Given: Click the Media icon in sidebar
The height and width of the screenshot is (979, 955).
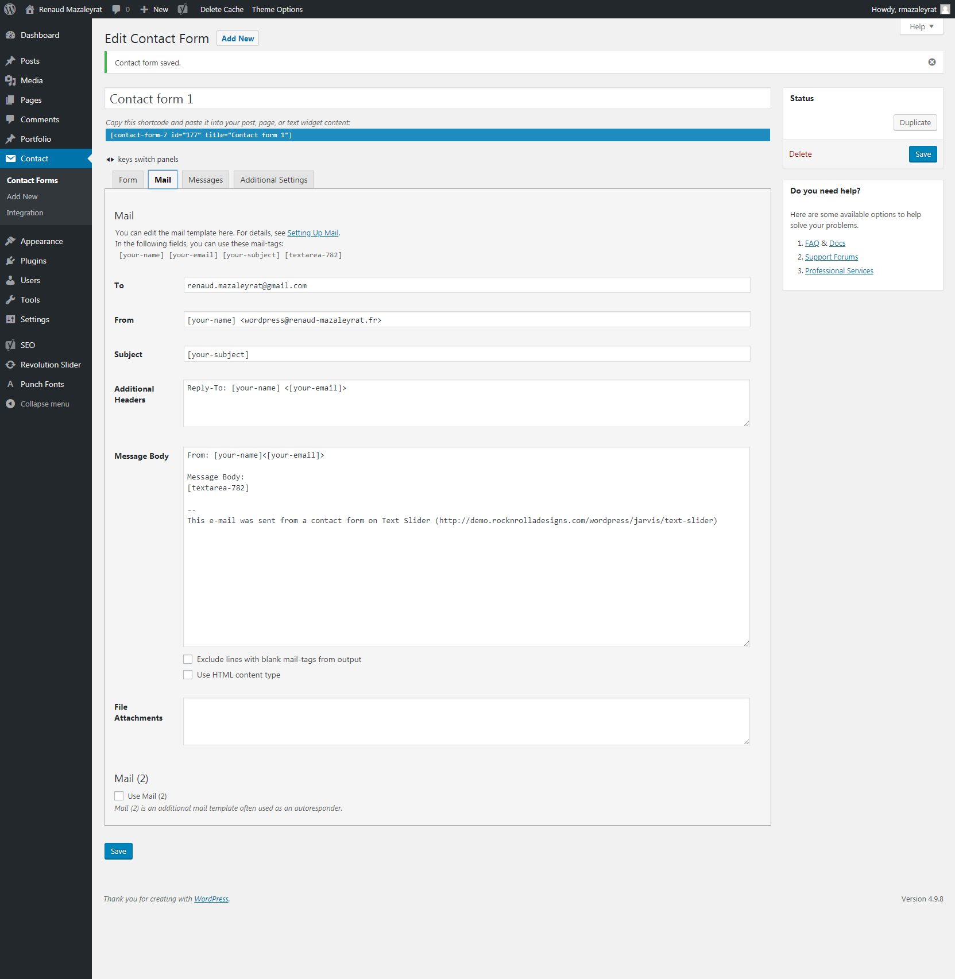Looking at the screenshot, I should coord(10,80).
